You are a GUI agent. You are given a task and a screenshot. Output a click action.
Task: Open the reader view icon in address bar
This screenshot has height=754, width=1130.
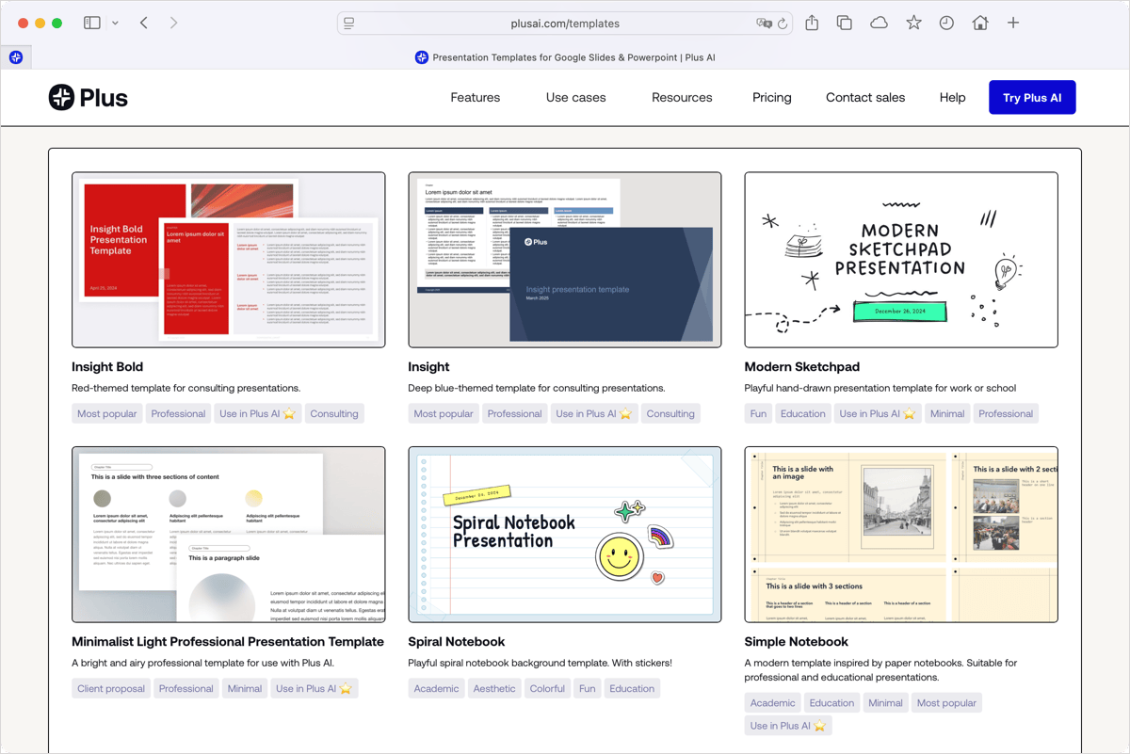point(349,24)
